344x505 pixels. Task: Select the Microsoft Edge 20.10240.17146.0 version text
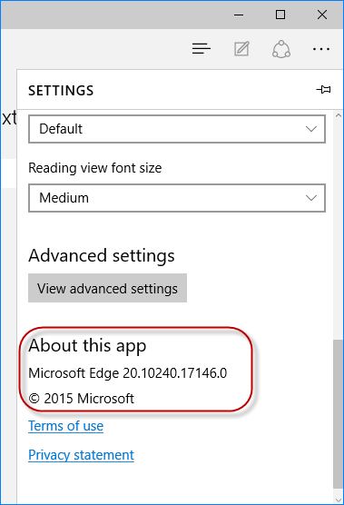pyautogui.click(x=128, y=373)
